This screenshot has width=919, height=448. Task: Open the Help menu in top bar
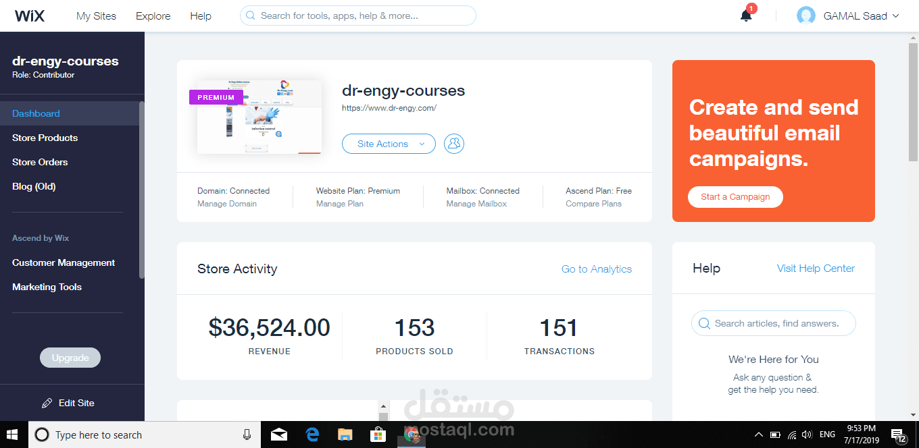click(201, 16)
